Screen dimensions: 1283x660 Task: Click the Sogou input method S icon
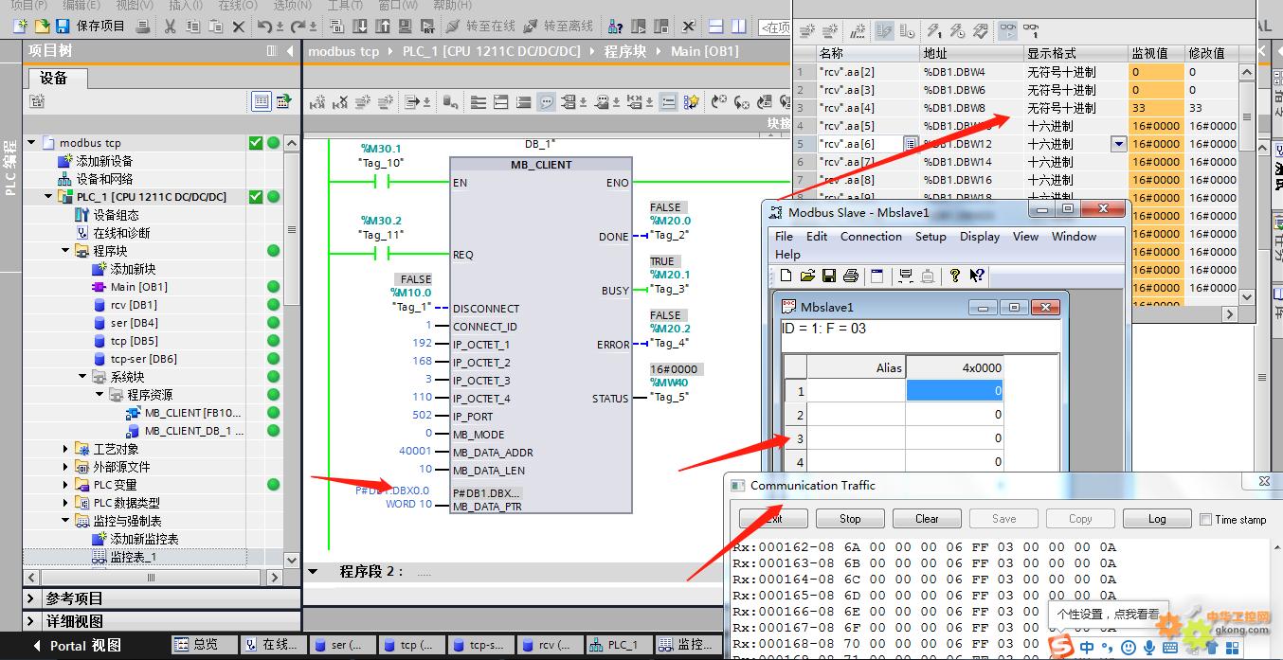click(x=1061, y=646)
